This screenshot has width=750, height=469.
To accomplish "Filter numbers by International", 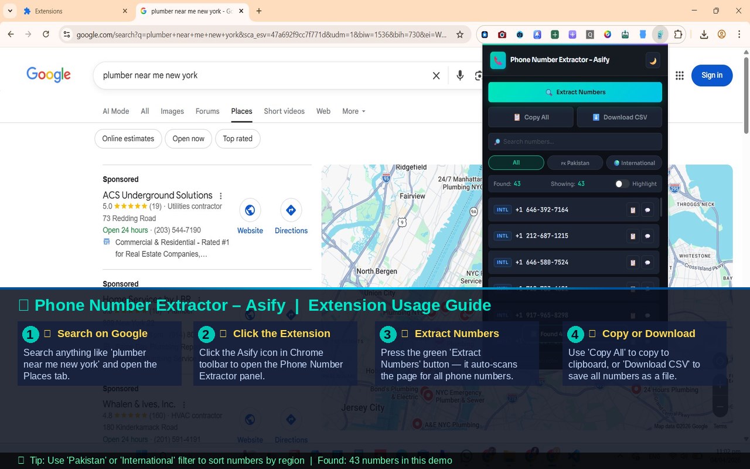I will [634, 163].
